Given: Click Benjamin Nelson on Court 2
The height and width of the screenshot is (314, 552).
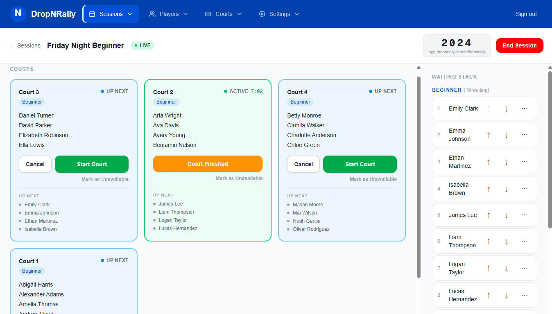Looking at the screenshot, I should 175,145.
